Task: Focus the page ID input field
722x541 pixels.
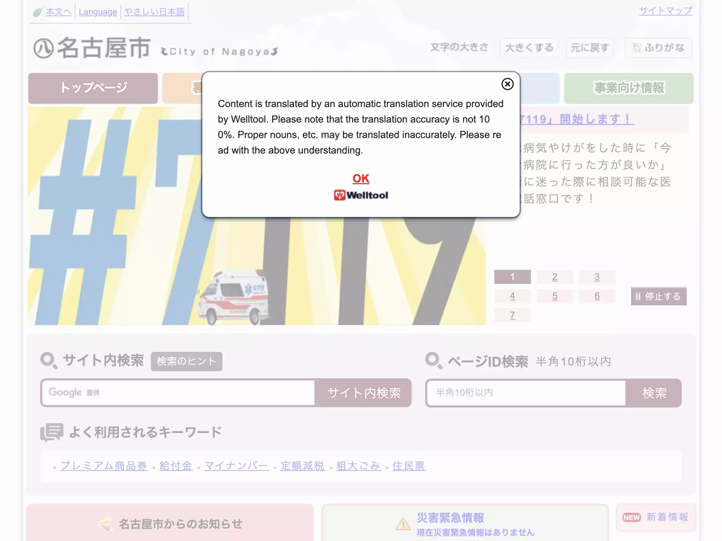Action: [x=526, y=393]
